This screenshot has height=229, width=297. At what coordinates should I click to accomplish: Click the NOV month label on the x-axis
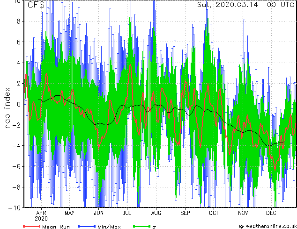coord(243,213)
